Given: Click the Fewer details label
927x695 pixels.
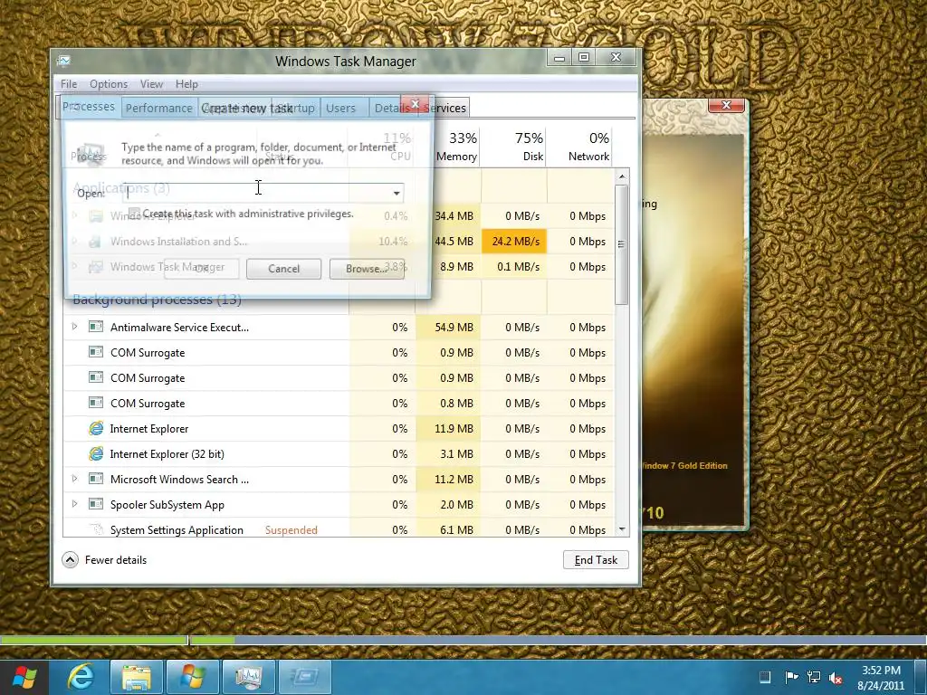Looking at the screenshot, I should point(116,559).
